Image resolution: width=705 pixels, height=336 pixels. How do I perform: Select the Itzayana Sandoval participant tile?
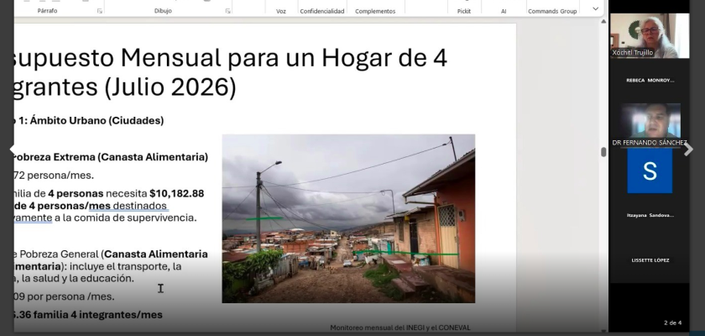point(650,215)
